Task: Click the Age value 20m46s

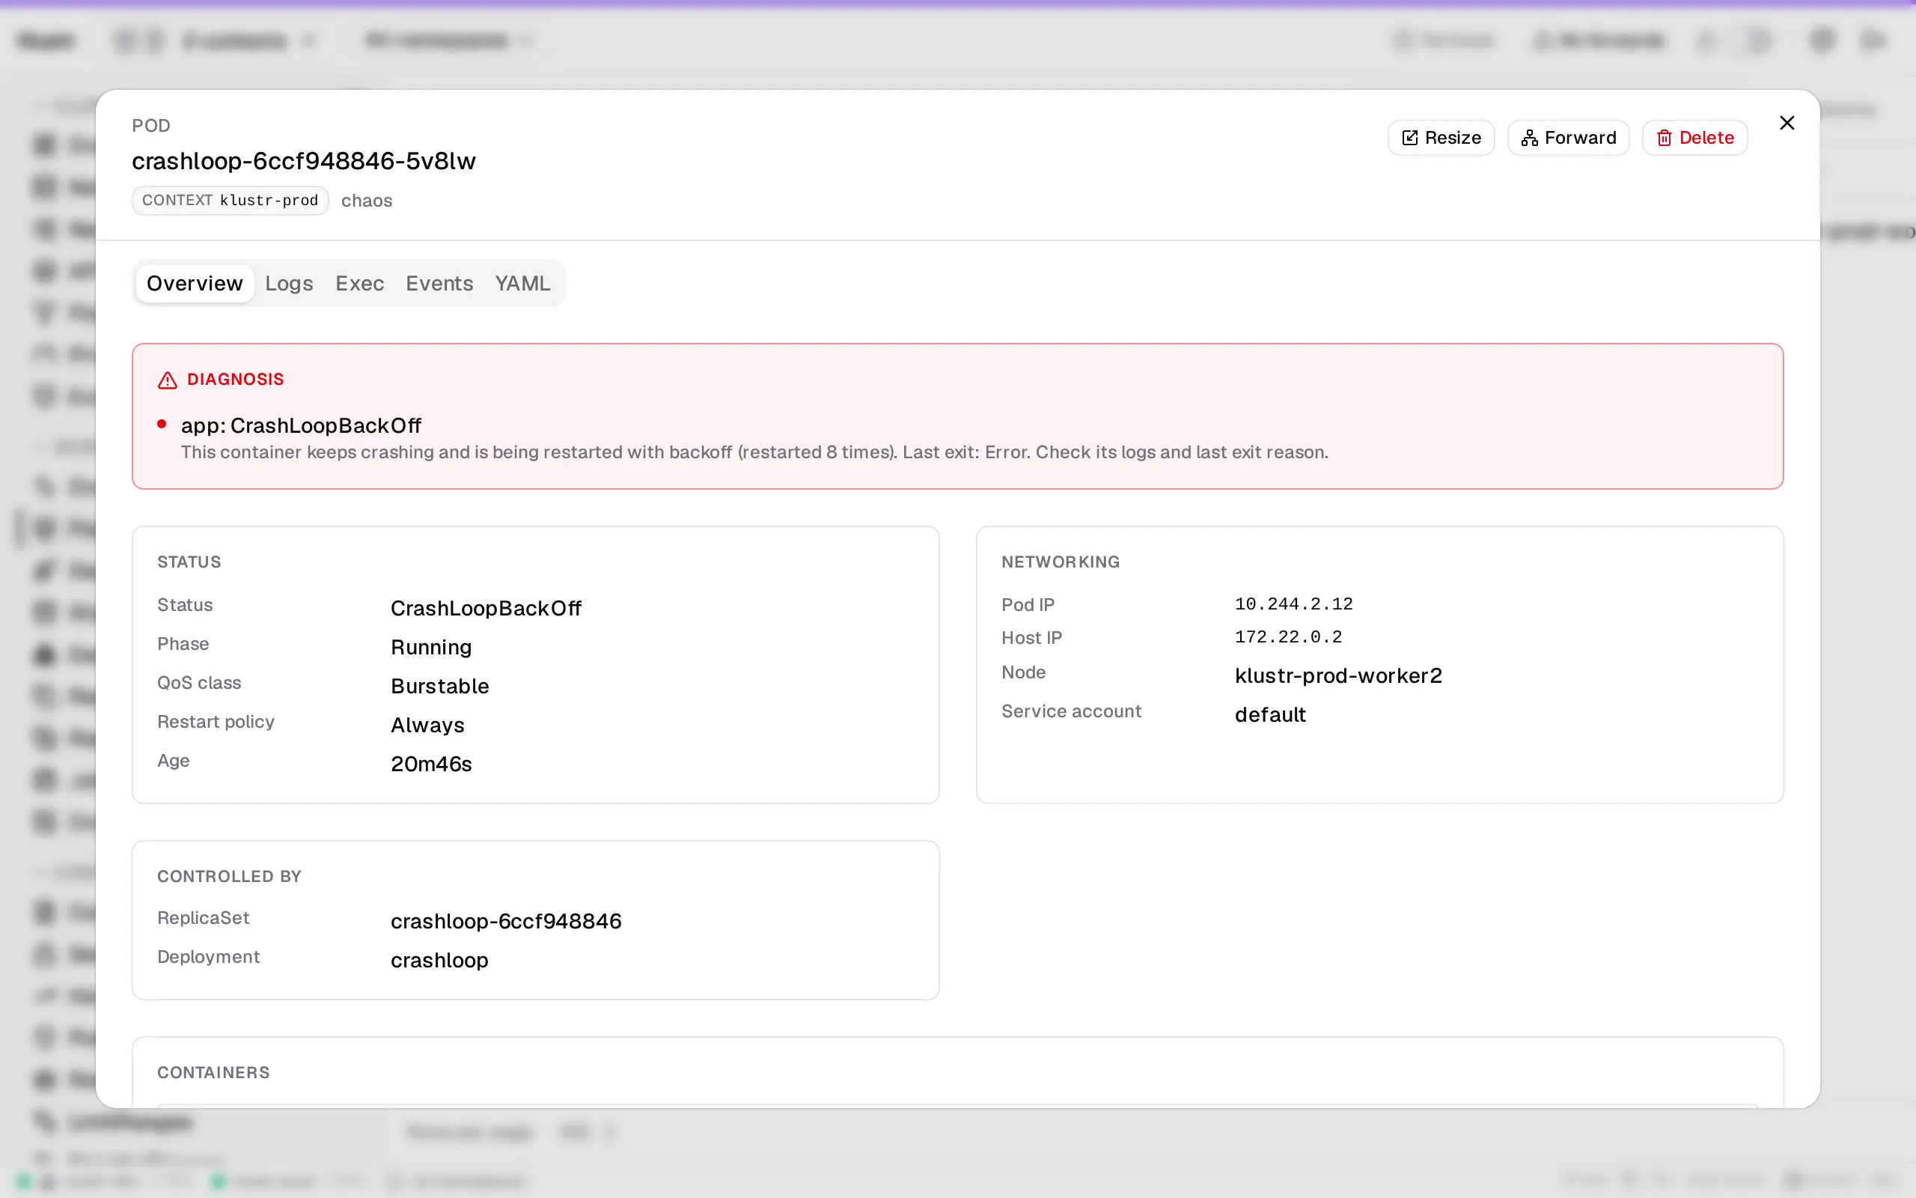Action: pos(432,764)
